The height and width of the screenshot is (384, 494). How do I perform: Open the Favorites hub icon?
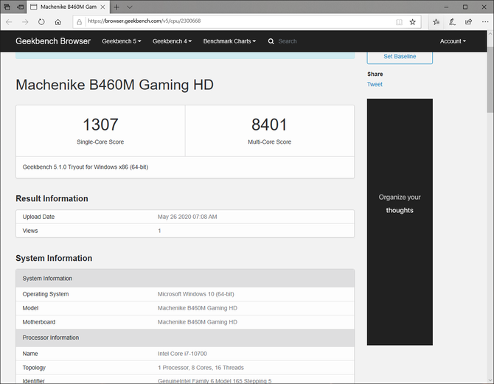[436, 22]
